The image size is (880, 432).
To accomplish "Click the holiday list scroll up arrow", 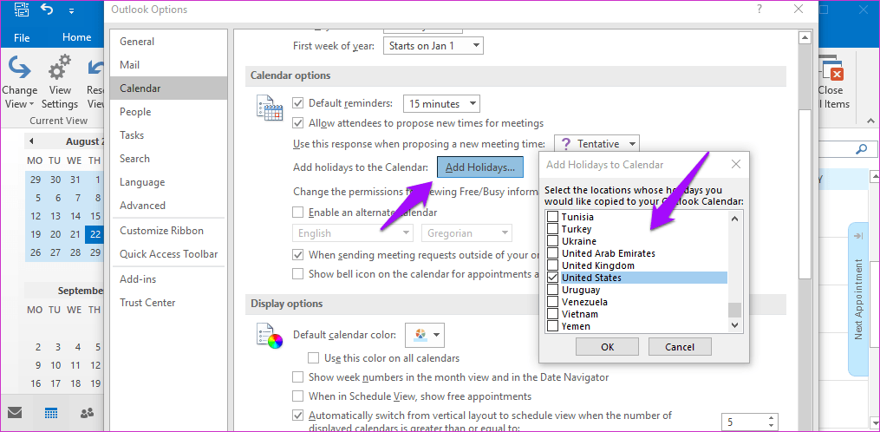I will (734, 219).
